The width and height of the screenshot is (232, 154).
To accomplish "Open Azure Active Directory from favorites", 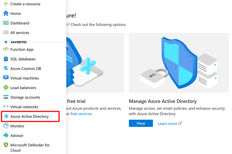I will [x=29, y=117].
